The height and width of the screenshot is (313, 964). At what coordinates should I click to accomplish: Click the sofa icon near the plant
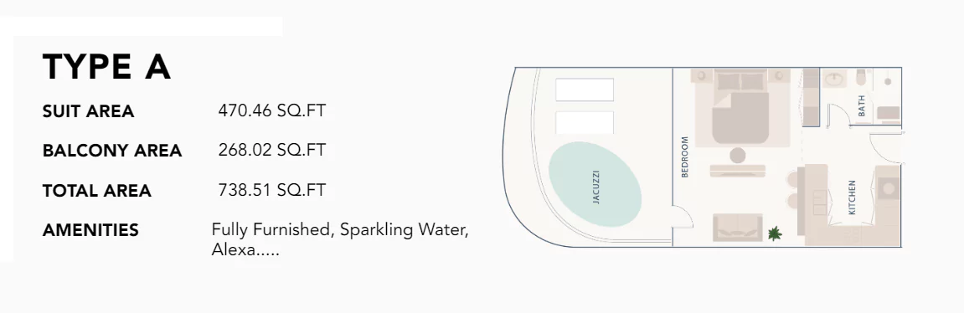pos(738,228)
